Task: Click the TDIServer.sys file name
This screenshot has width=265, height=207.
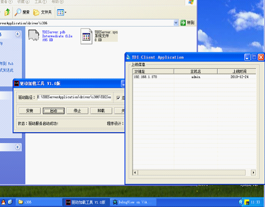Action: (x=106, y=32)
